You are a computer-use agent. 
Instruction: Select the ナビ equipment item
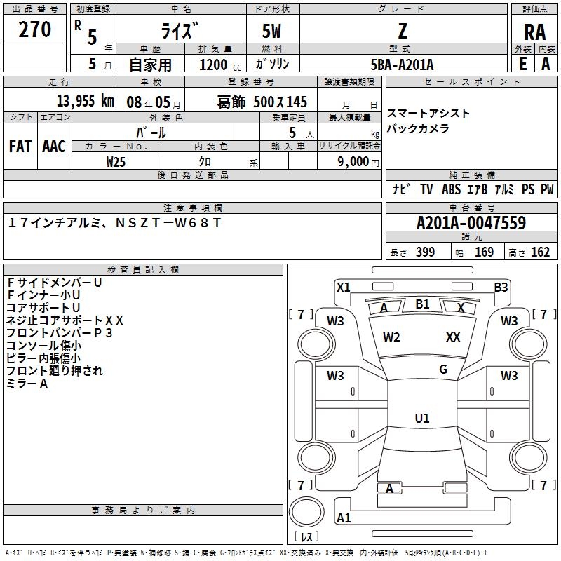[401, 189]
